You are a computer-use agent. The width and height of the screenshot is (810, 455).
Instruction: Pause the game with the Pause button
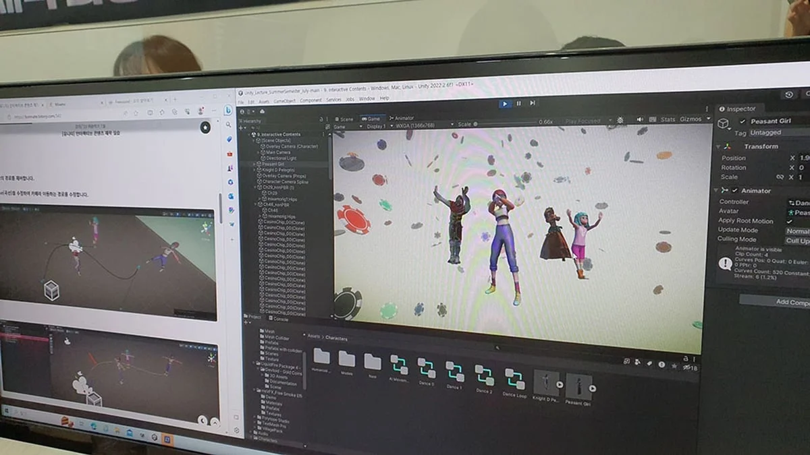pos(518,104)
